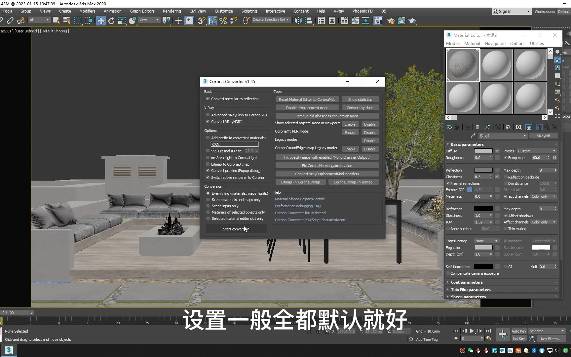Expand Coat parameters rollout
This screenshot has height=357, width=571.
pyautogui.click(x=467, y=282)
